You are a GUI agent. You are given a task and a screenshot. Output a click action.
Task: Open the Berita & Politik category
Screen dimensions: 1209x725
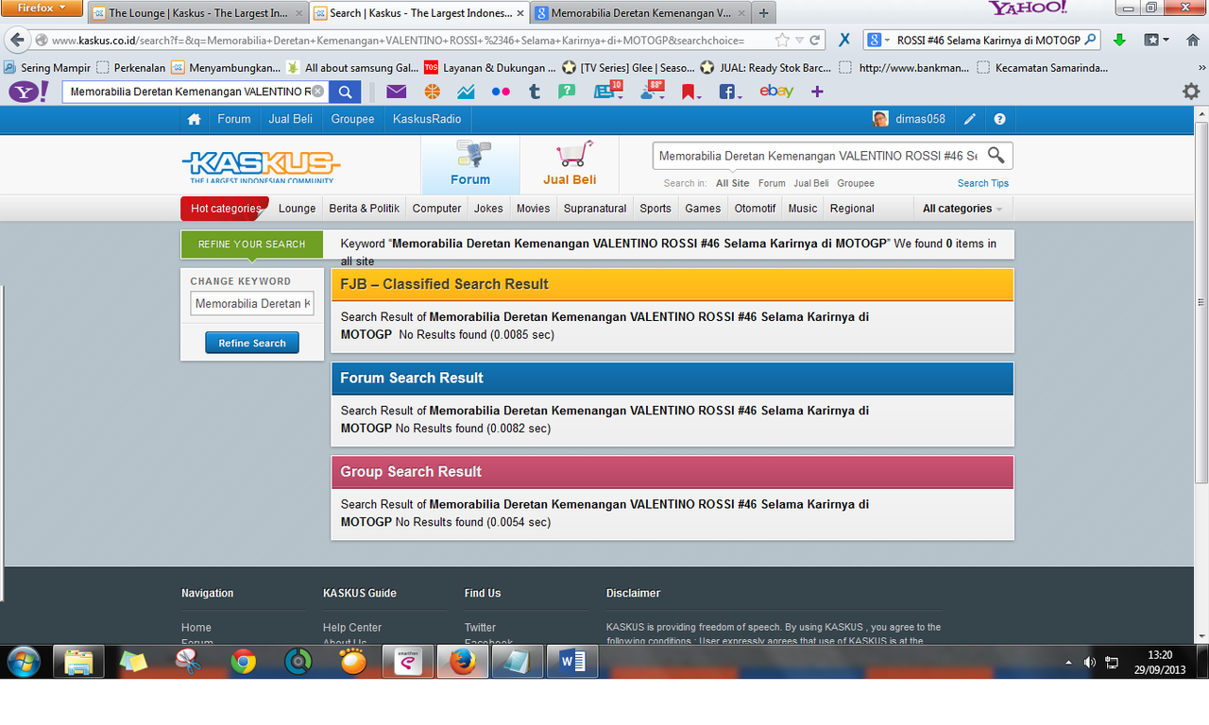point(365,209)
